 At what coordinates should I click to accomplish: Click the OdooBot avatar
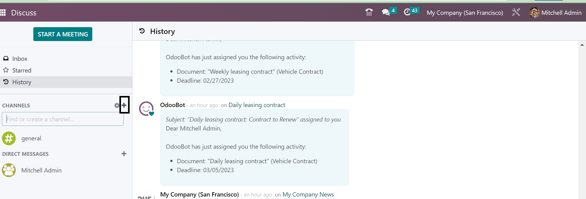click(146, 109)
